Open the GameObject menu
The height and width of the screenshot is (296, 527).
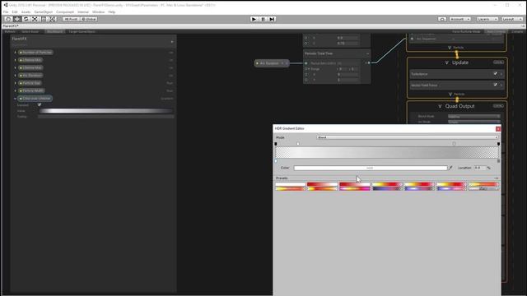[44, 12]
